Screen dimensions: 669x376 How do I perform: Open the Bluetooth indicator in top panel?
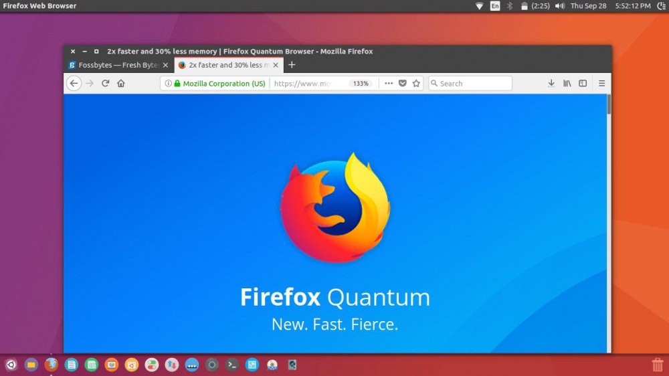(x=509, y=6)
